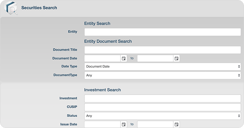Click the CUSIP field label
Image resolution: width=244 pixels, height=128 pixels.
coord(71,107)
